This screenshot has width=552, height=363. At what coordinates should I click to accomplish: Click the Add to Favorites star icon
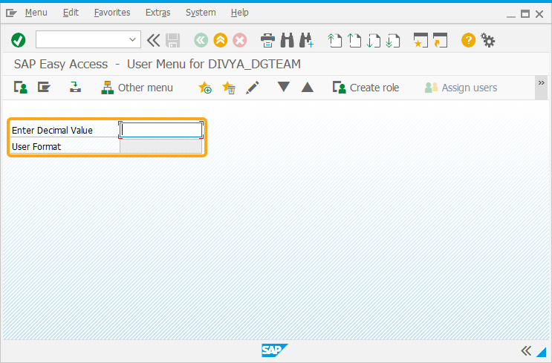coord(205,88)
